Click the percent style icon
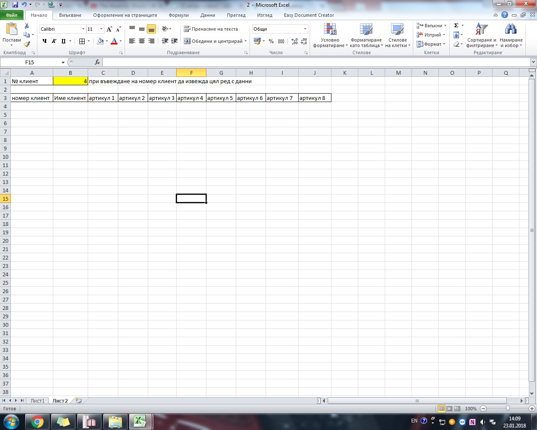 click(271, 41)
